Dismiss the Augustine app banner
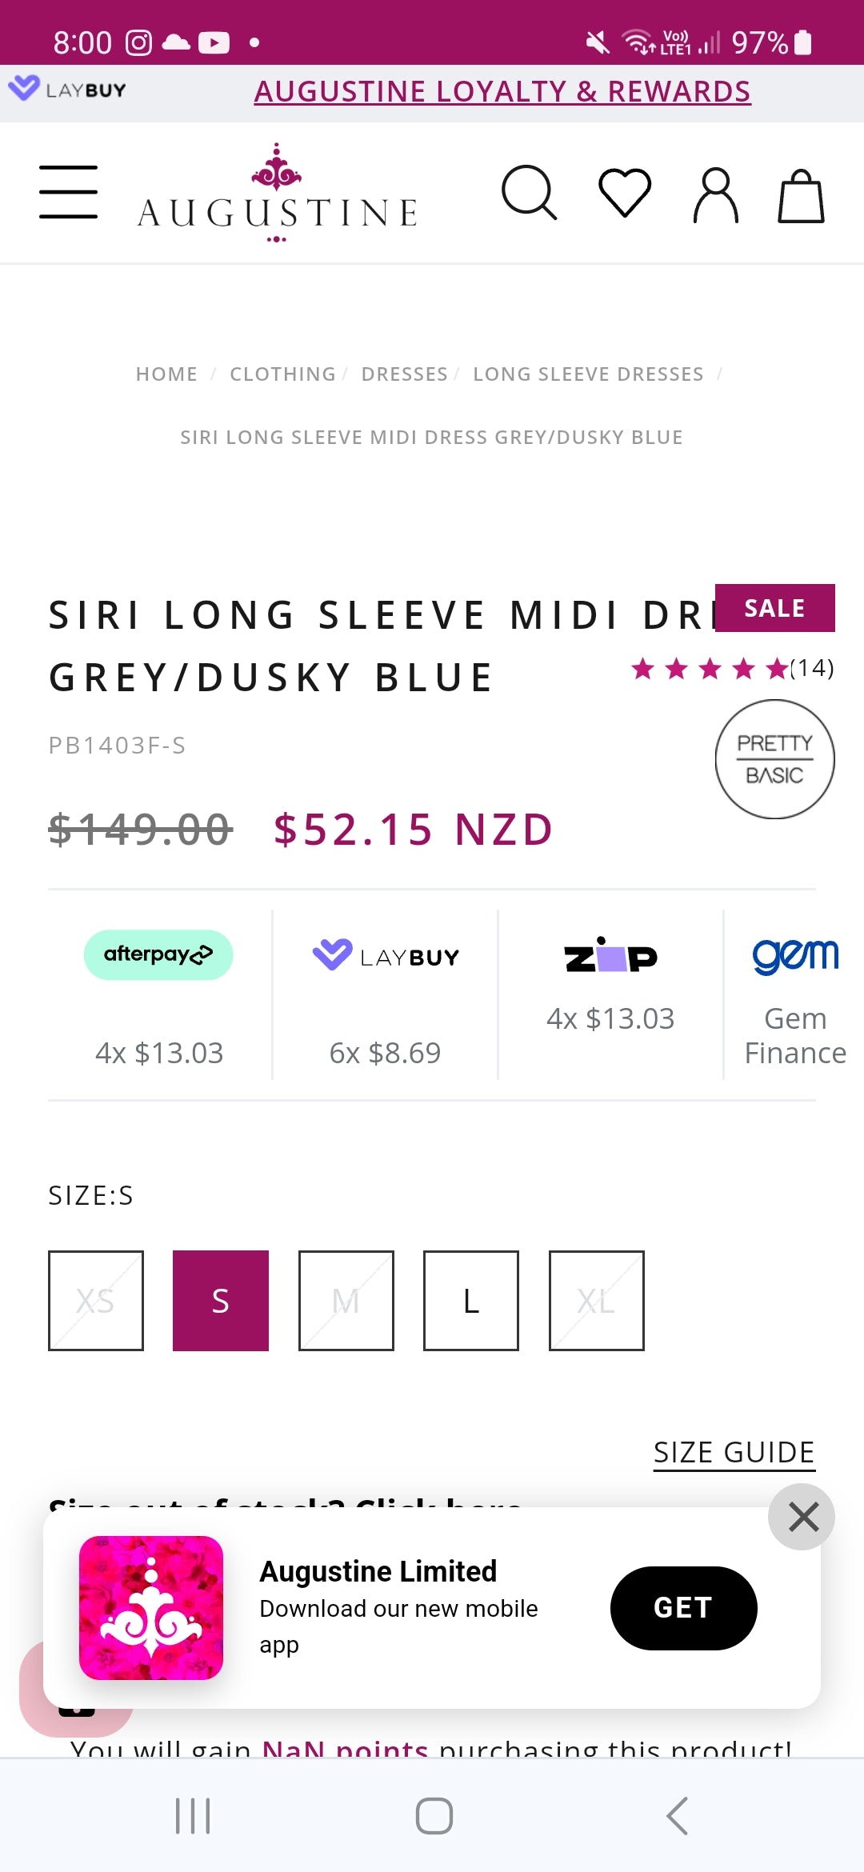 [802, 1517]
